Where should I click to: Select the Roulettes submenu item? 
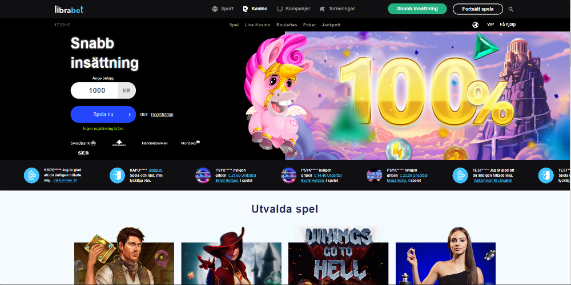pyautogui.click(x=287, y=25)
